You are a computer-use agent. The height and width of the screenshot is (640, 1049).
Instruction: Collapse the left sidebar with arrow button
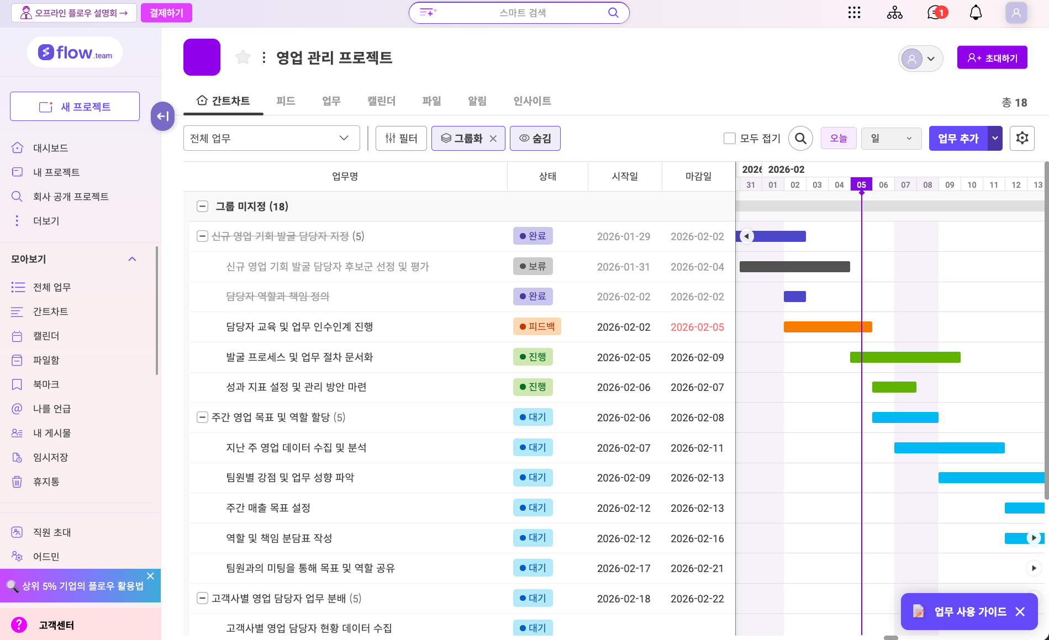pyautogui.click(x=162, y=116)
